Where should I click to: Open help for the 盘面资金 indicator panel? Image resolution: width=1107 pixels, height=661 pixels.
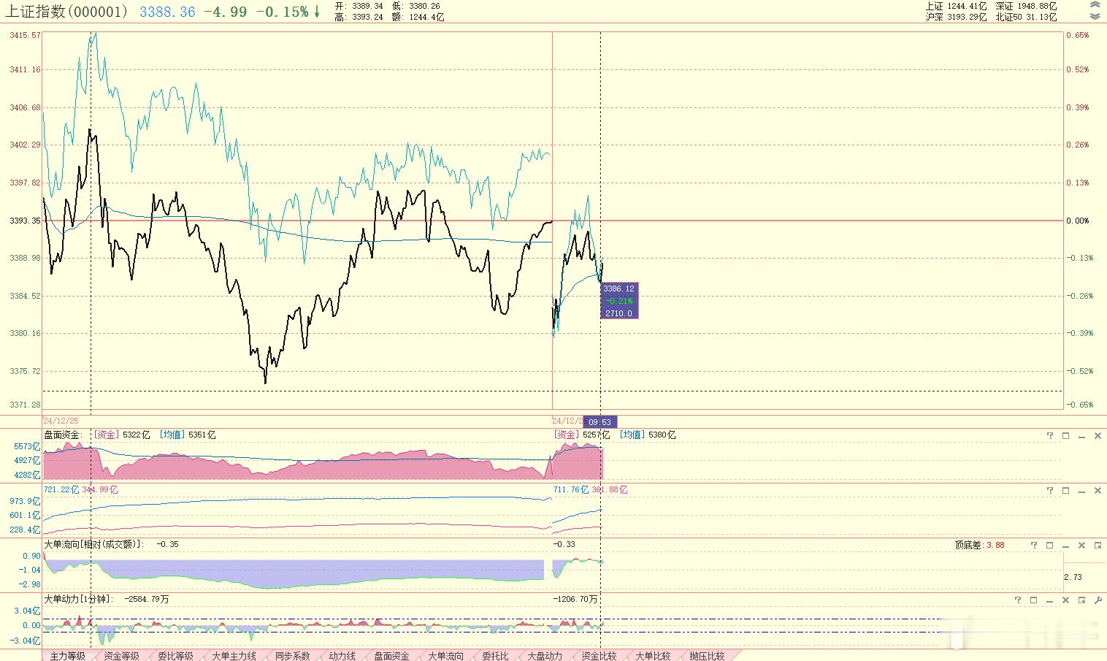(x=1050, y=435)
